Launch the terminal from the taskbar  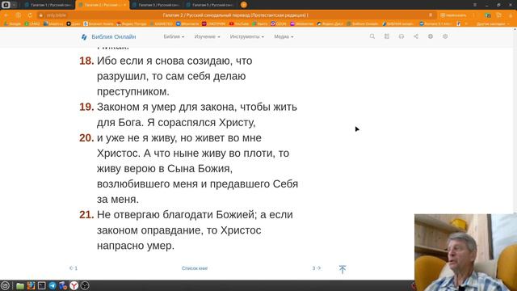(41, 285)
